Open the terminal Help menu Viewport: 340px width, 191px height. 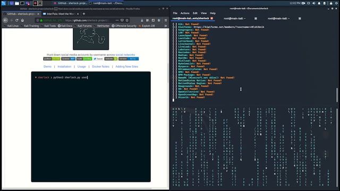(212, 13)
